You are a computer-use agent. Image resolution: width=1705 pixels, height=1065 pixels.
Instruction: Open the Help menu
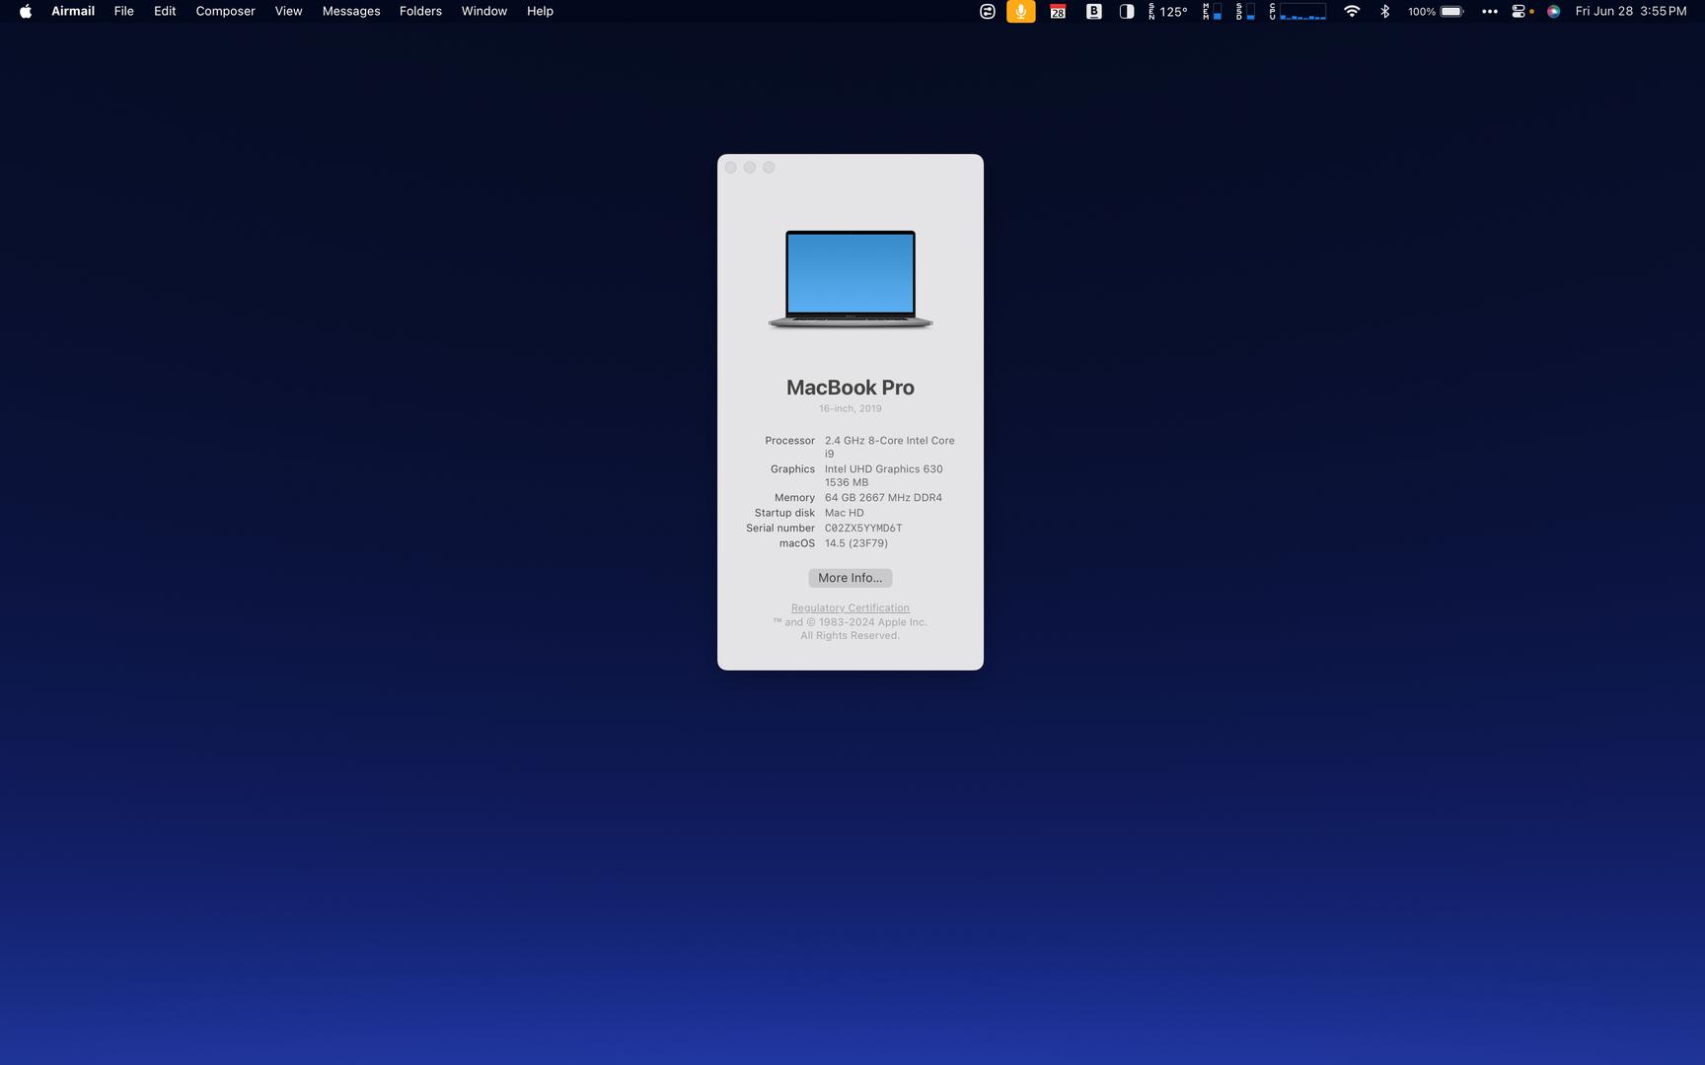click(x=540, y=11)
